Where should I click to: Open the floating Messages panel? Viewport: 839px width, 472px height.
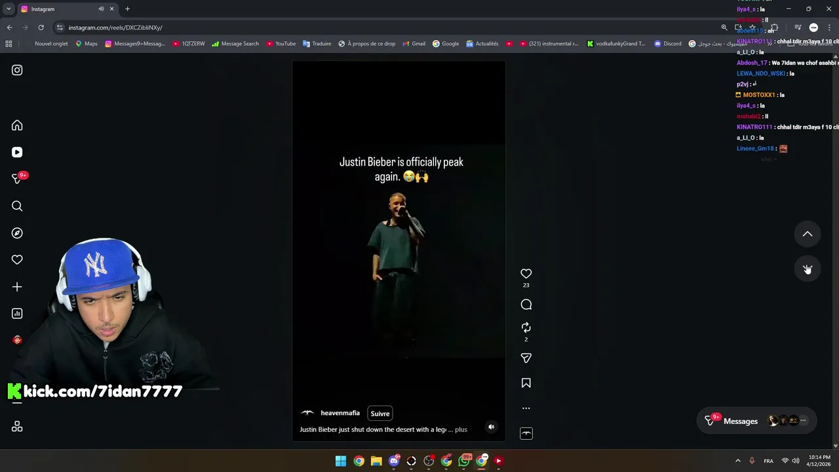pyautogui.click(x=756, y=421)
